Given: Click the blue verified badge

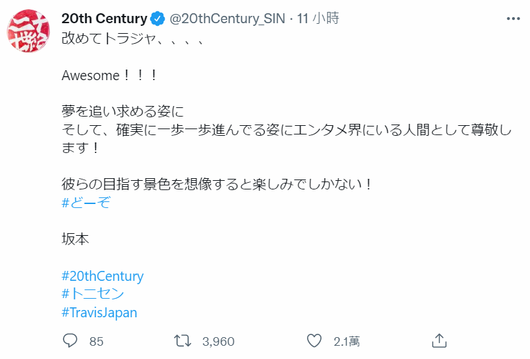Looking at the screenshot, I should (157, 19).
